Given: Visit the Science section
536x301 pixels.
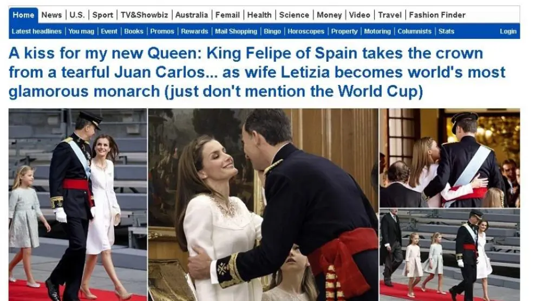Looking at the screenshot, I should pos(294,15).
